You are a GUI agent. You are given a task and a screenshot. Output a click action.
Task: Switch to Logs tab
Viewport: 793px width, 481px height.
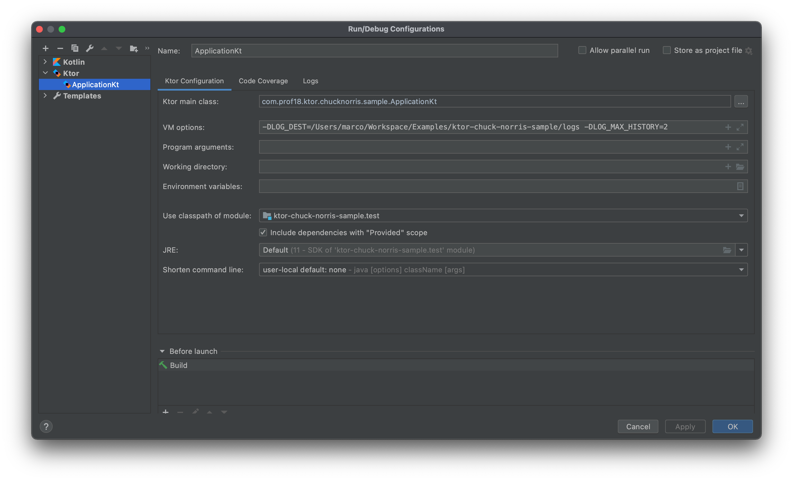310,81
